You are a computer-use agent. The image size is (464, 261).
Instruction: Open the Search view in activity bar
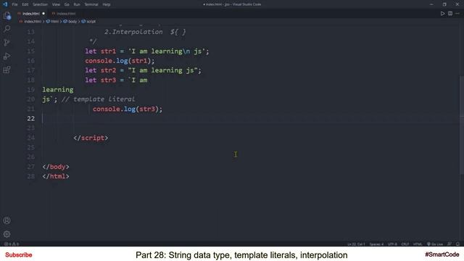7,29
